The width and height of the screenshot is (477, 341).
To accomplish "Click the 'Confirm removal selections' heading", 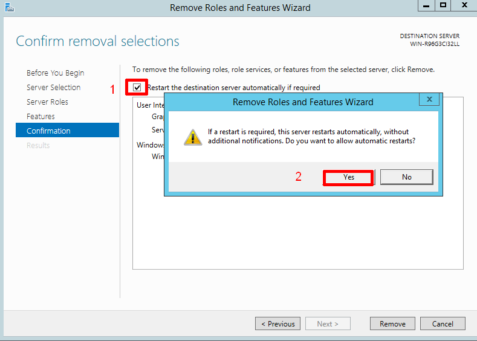I will 98,41.
